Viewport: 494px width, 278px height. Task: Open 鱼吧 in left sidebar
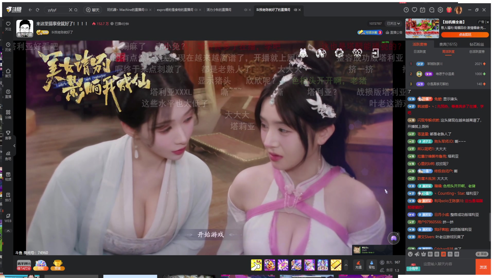[8, 156]
